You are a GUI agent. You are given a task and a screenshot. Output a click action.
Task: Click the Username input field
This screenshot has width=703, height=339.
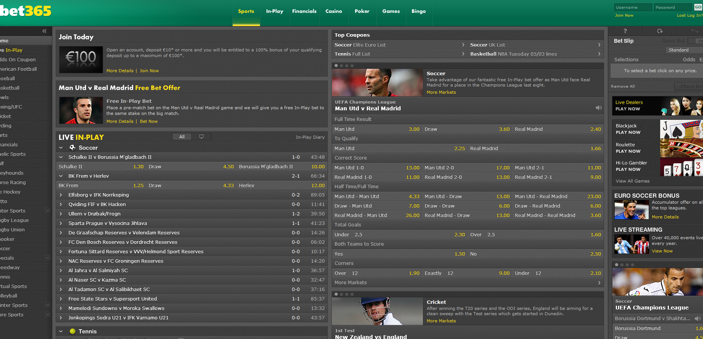[633, 7]
